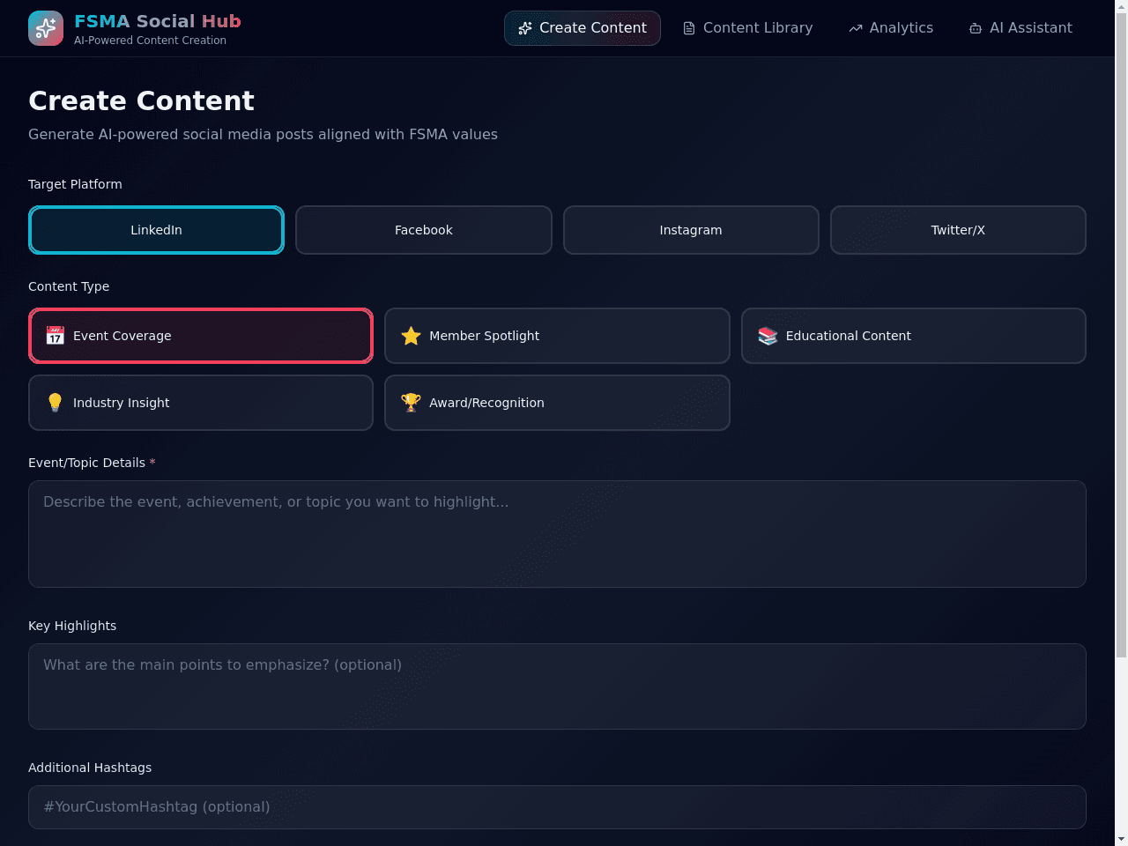1128x846 pixels.
Task: Click the books icon on Educational Content
Action: 768,336
